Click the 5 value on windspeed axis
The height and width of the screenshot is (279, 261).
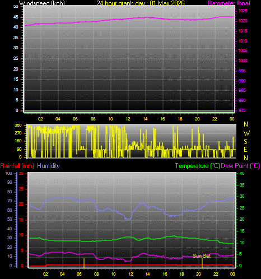point(17,100)
